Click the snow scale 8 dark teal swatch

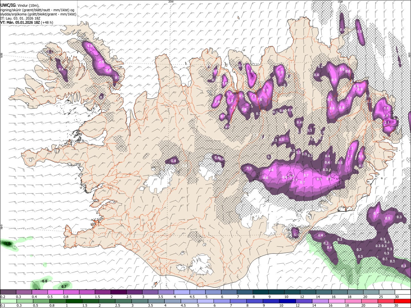260,292
